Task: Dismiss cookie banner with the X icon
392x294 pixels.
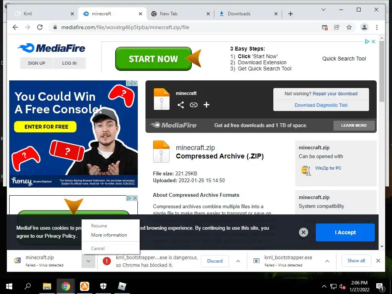Action: click(x=304, y=232)
